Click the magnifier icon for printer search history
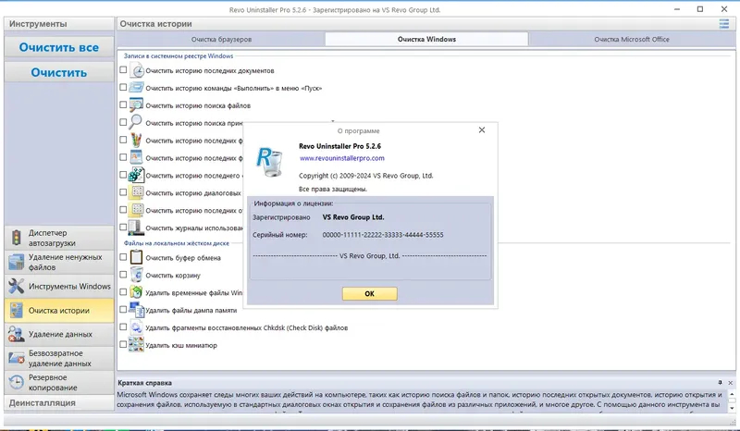Viewport: 740px width, 431px height. pyautogui.click(x=136, y=122)
